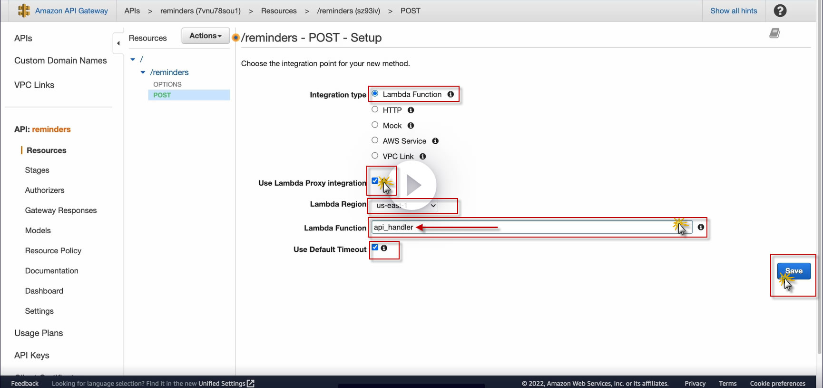Click Amazon API Gateway home link
The height and width of the screenshot is (388, 823).
tap(71, 10)
